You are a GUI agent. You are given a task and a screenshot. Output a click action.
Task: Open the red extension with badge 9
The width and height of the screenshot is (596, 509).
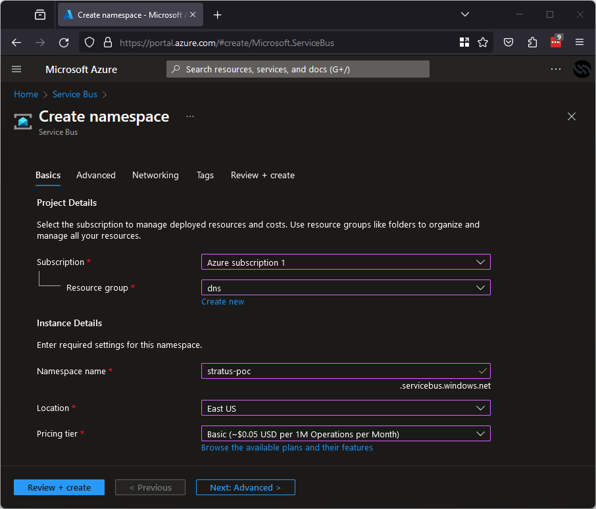[556, 42]
